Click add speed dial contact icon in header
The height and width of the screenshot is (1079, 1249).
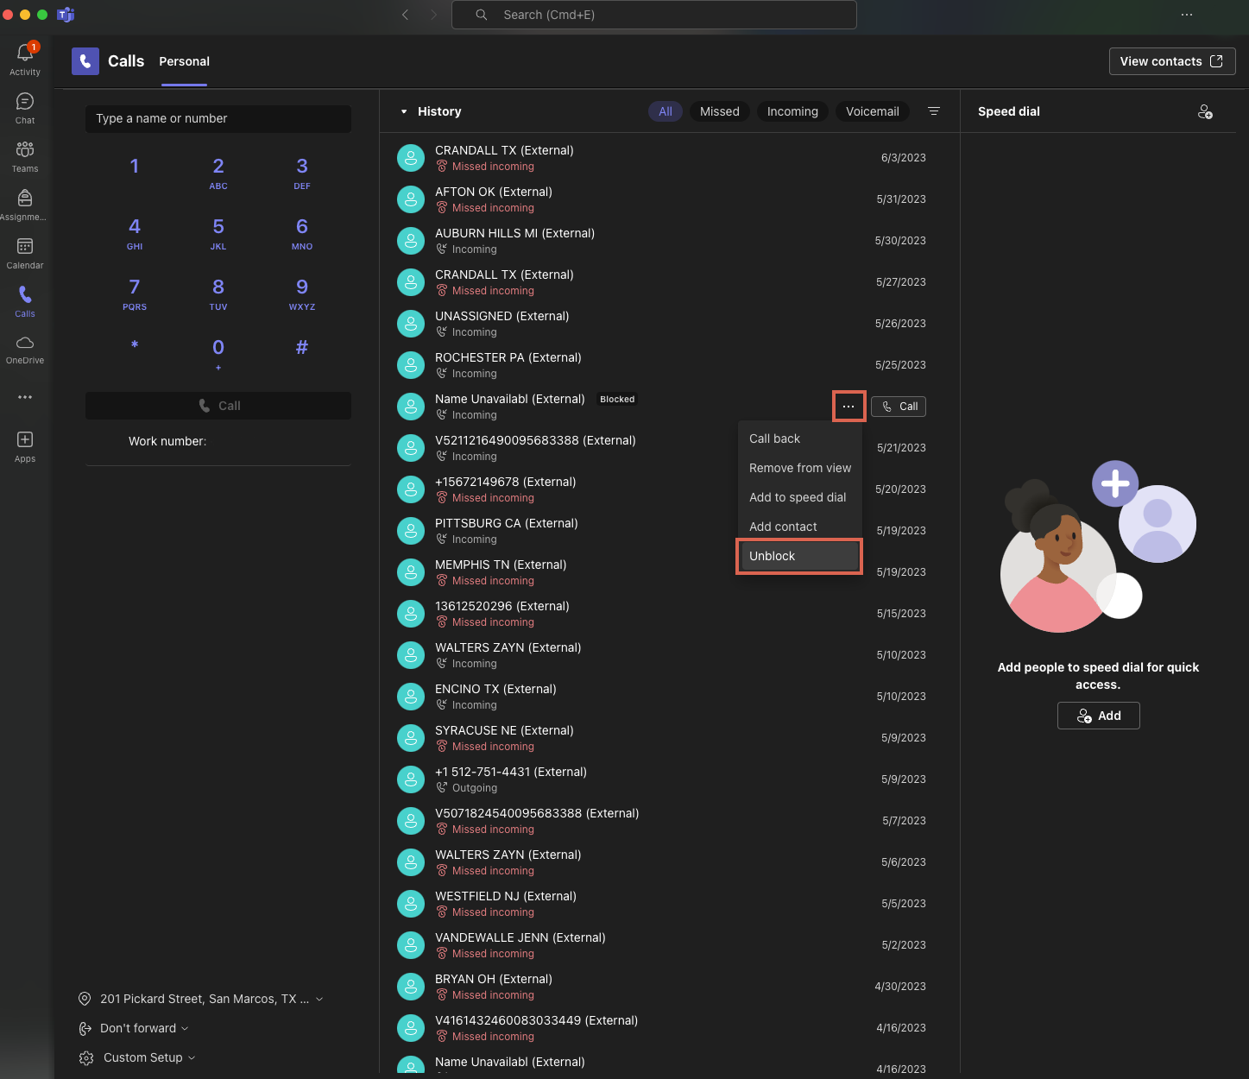pos(1206,111)
